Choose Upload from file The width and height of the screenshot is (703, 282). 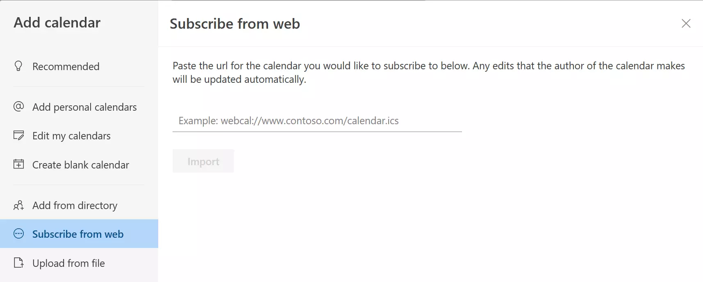[68, 263]
